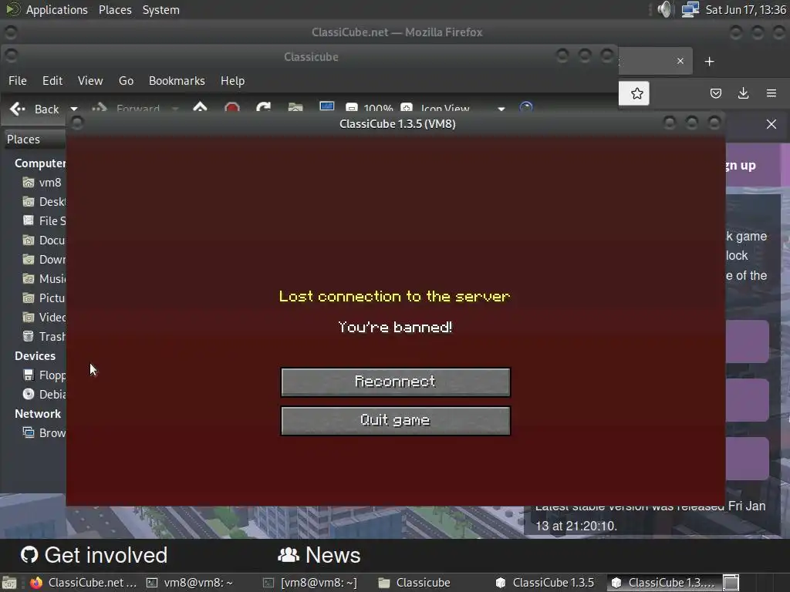Click the network connection icon in the panel
Image resolution: width=790 pixels, height=592 pixels.
tap(690, 9)
